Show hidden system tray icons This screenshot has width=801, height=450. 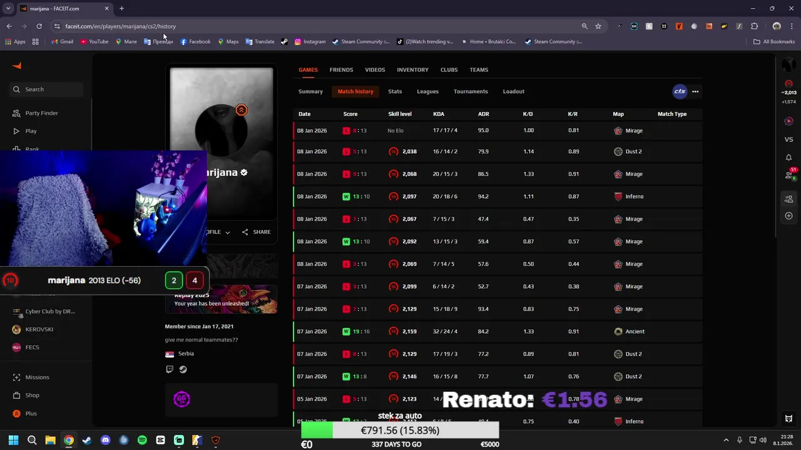pos(726,440)
